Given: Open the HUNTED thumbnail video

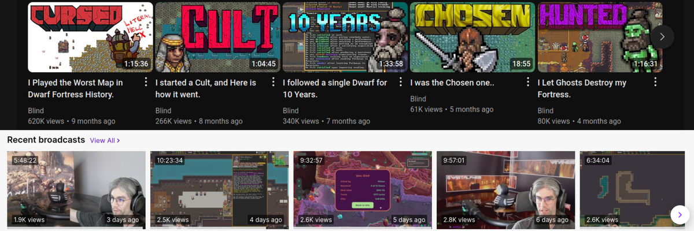Looking at the screenshot, I should 599,37.
